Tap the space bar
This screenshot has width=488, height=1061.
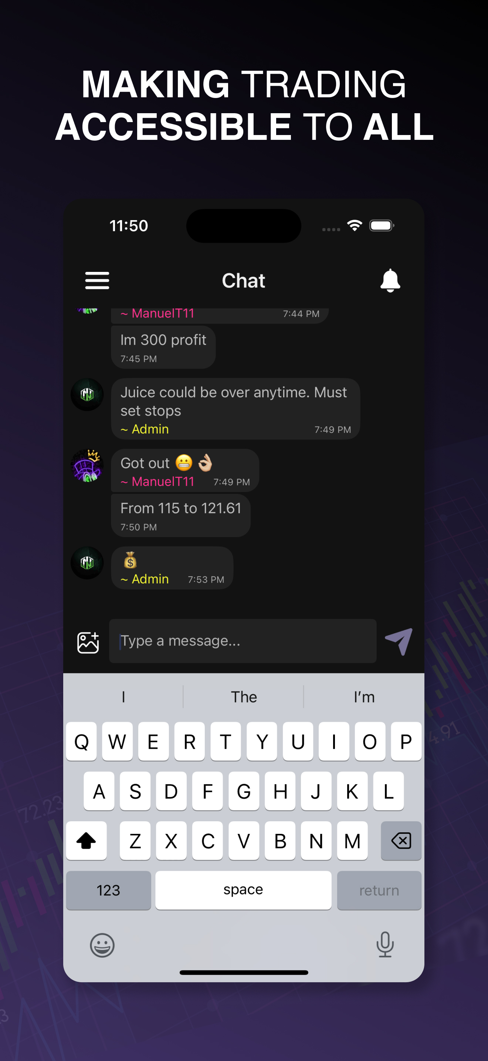point(243,890)
